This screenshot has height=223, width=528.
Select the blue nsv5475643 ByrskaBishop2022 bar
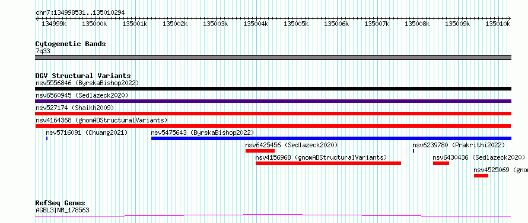point(332,138)
